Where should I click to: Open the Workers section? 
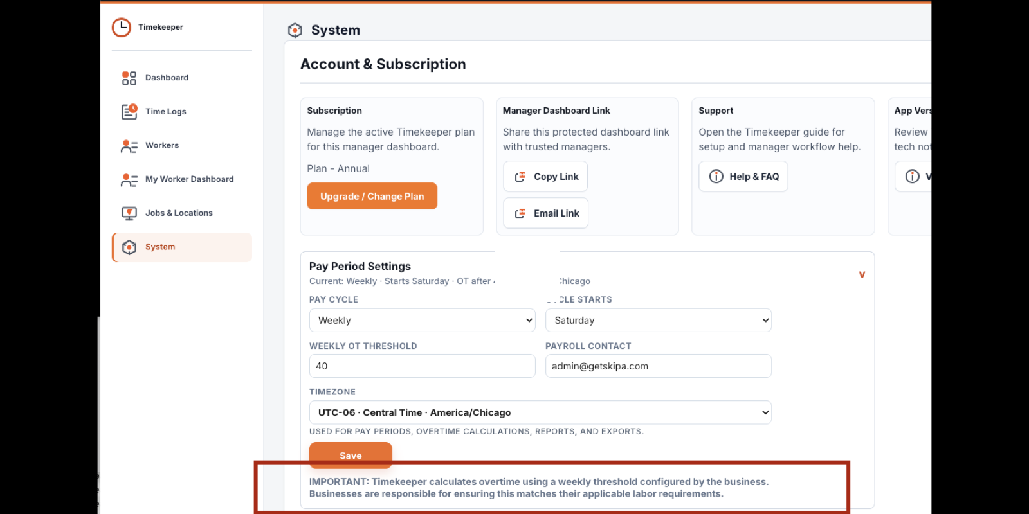point(182,146)
